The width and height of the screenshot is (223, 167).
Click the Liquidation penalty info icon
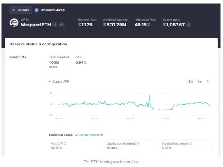[191, 144]
